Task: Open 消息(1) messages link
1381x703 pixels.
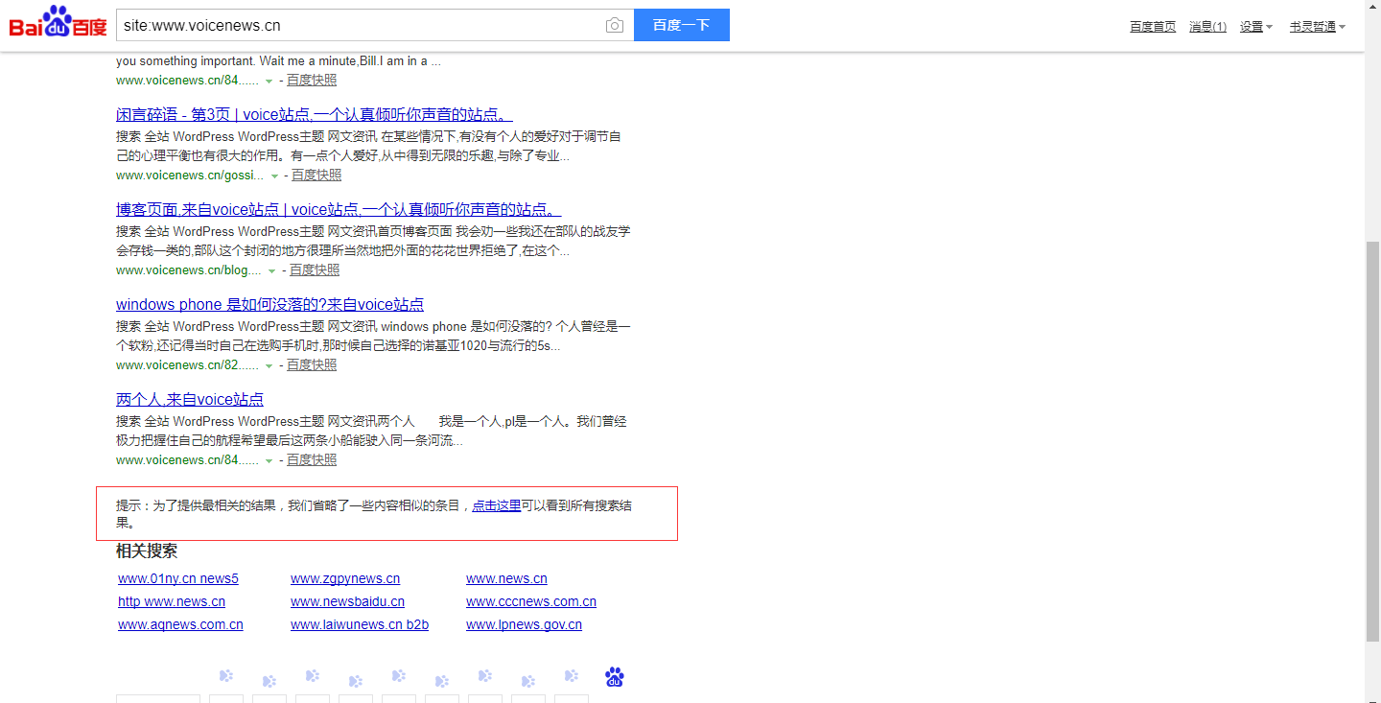Action: point(1207,27)
